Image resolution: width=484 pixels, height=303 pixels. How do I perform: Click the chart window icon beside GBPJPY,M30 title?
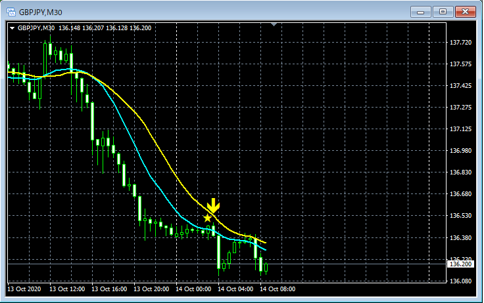(x=11, y=12)
